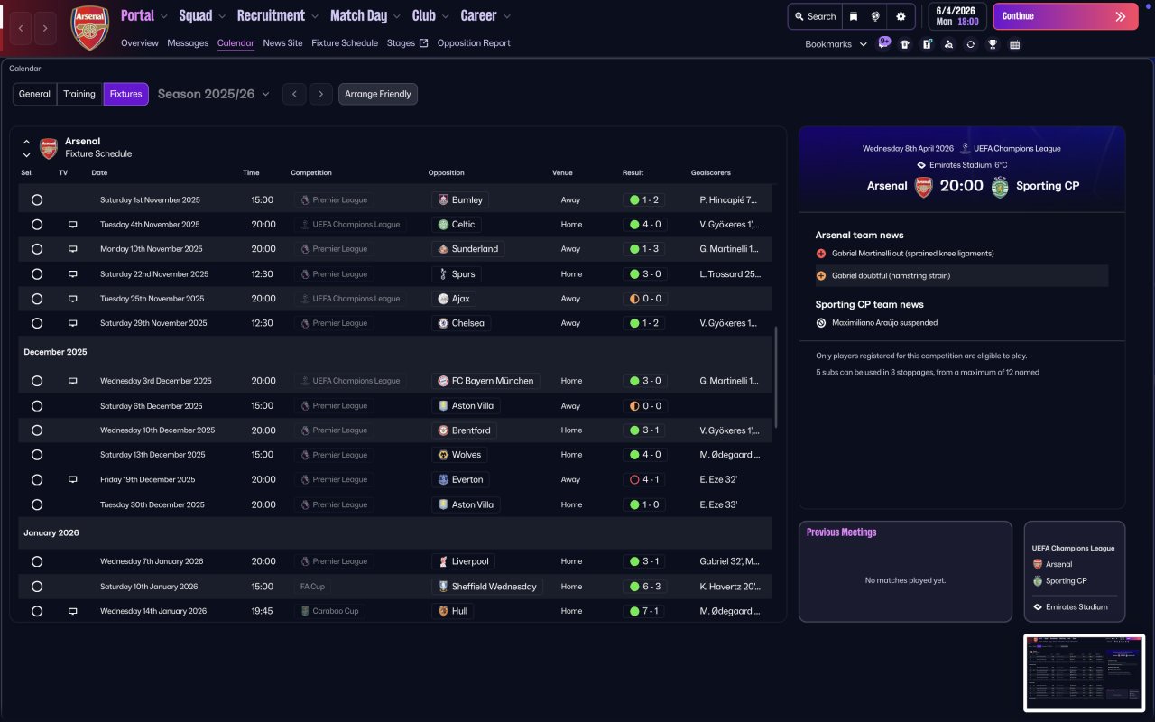Open the Recruitment menu

277,15
